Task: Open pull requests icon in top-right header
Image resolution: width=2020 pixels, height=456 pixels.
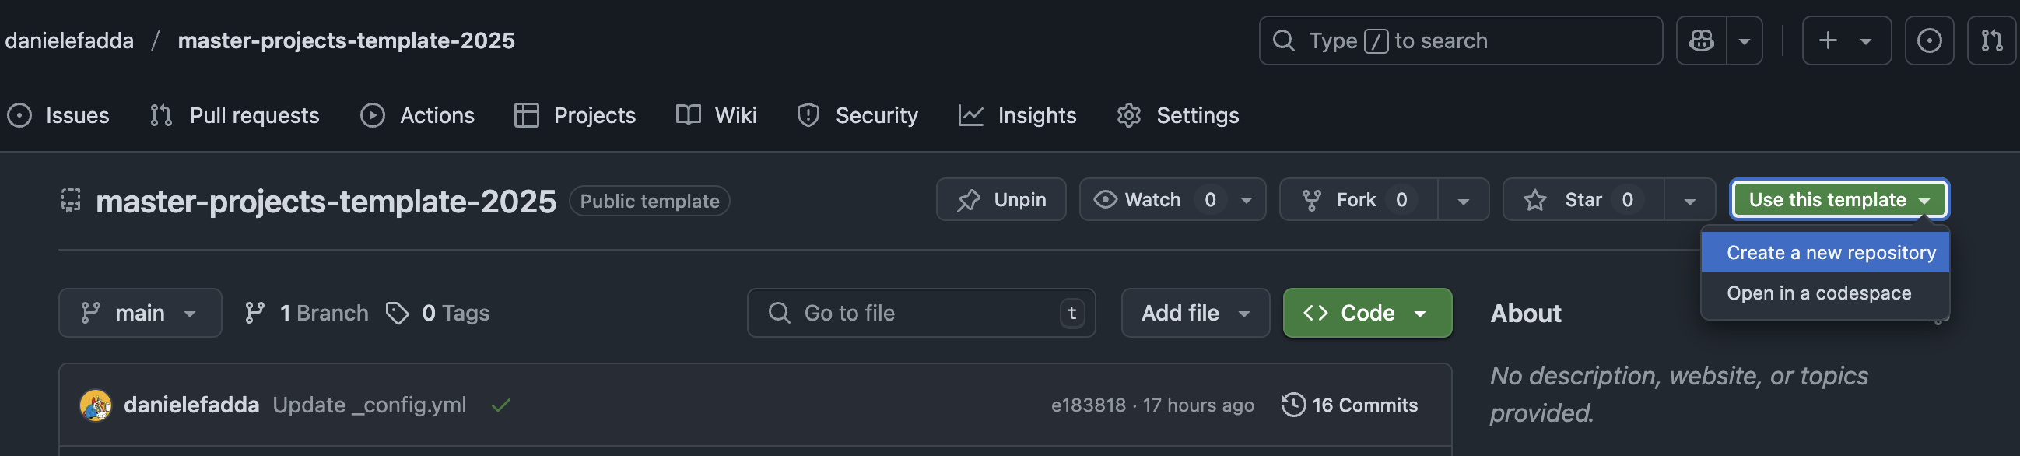Action: [1991, 40]
